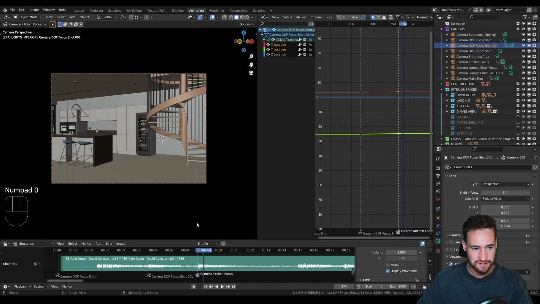This screenshot has width=540, height=304.
Task: Jump to the next keyframe
Action: [x=228, y=287]
